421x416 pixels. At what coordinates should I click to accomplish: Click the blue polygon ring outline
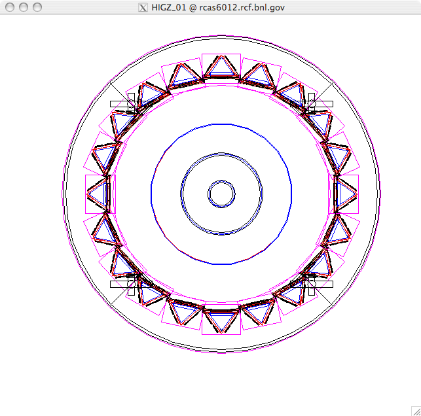pos(221,124)
